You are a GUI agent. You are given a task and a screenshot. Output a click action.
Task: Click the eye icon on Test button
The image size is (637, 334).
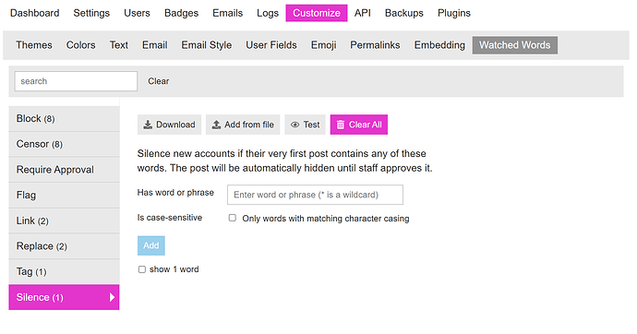pos(294,125)
